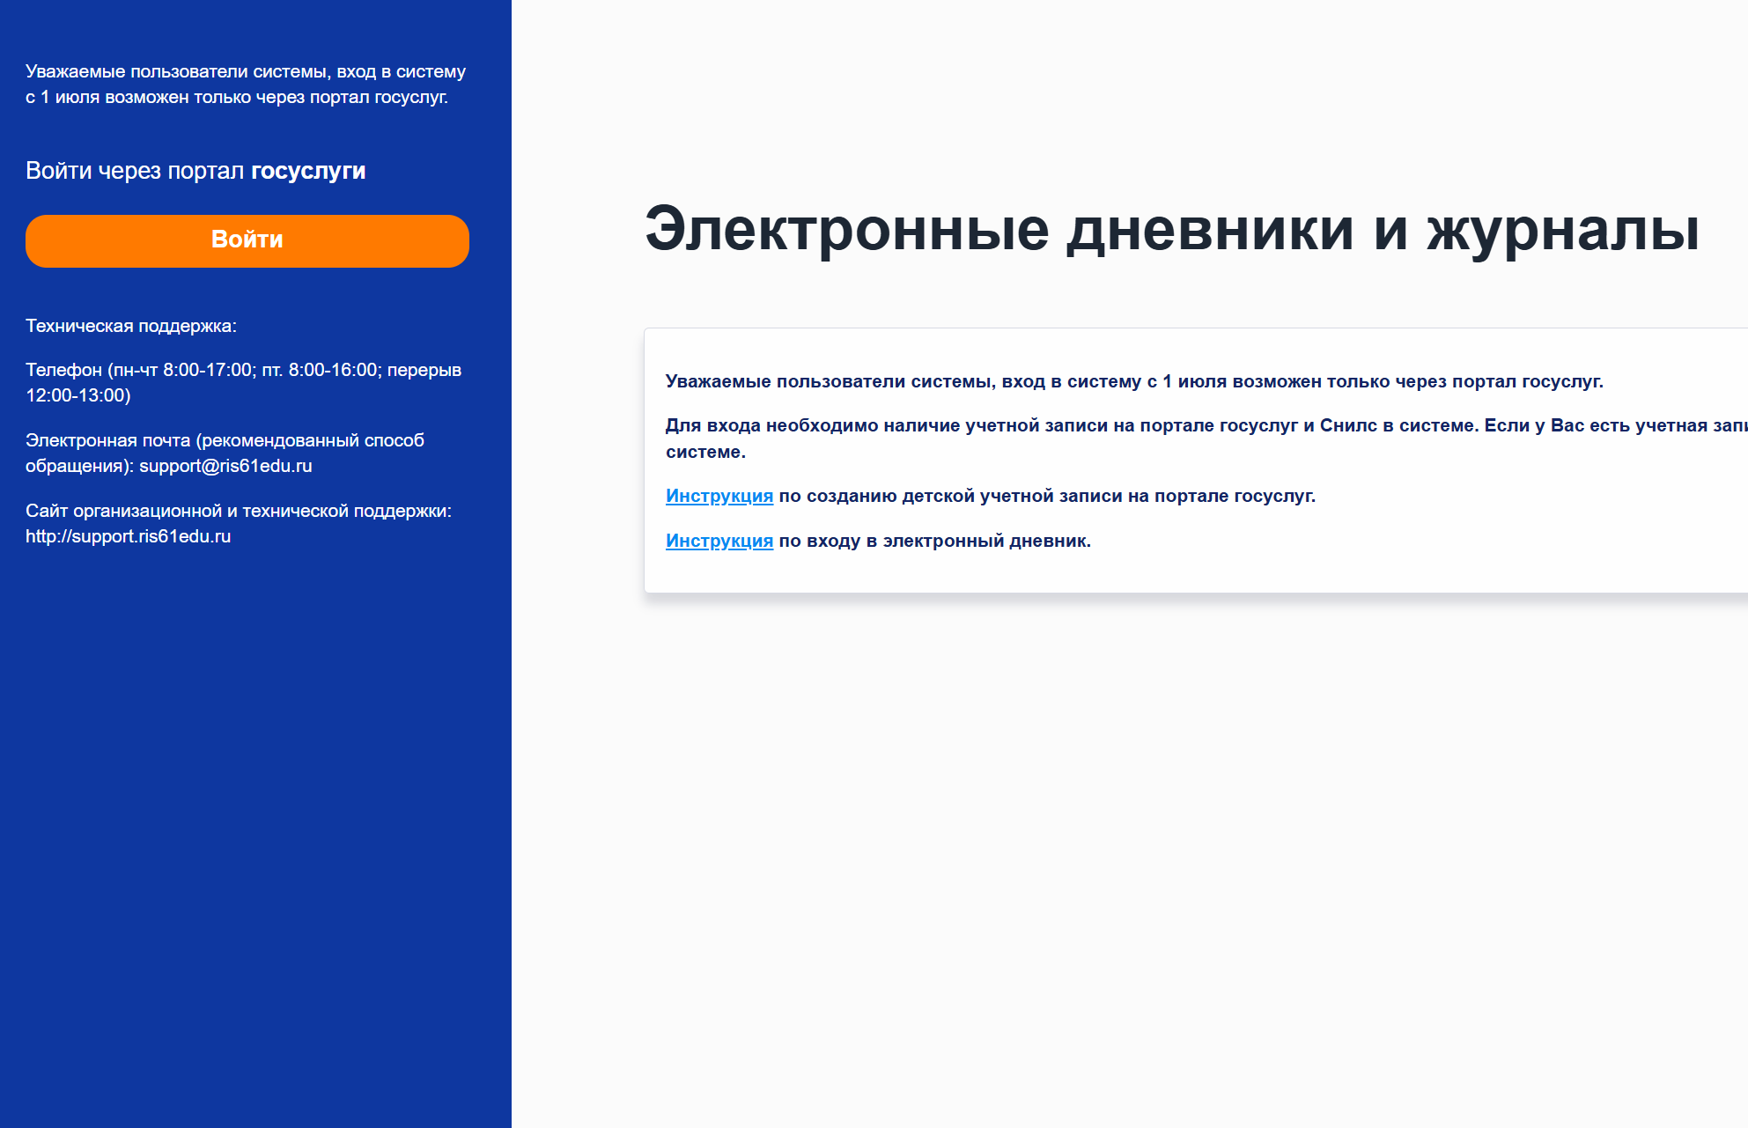This screenshot has height=1128, width=1748.
Task: Click the support@ris61edu.ru email address
Action: click(225, 466)
